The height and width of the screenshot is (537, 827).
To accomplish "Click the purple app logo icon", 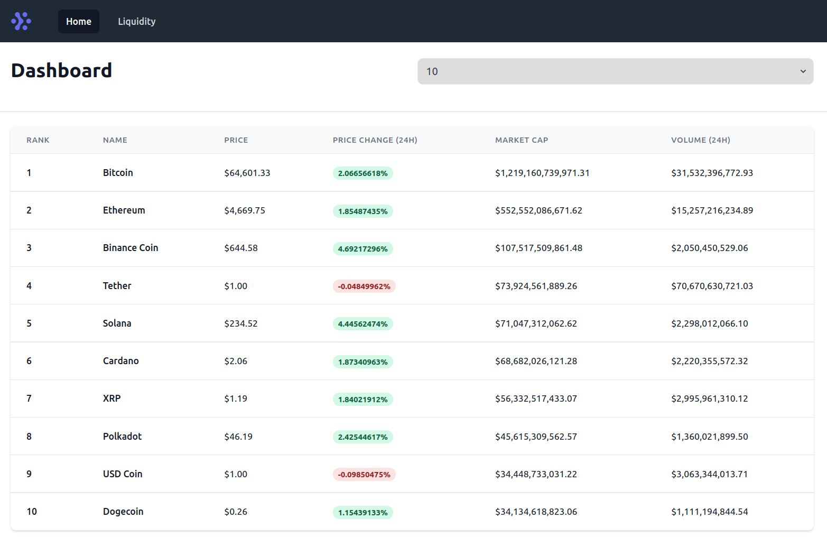I will click(21, 21).
